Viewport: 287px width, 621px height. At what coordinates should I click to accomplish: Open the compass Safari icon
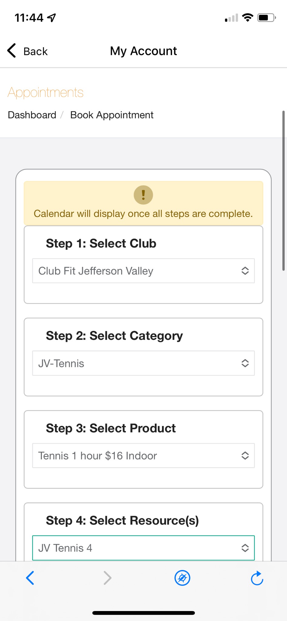coord(182,578)
